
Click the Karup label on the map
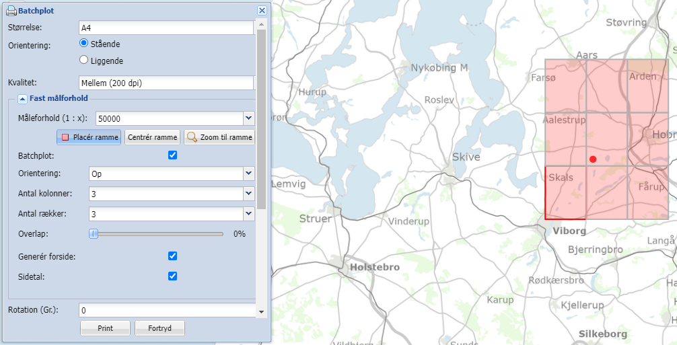coord(501,300)
